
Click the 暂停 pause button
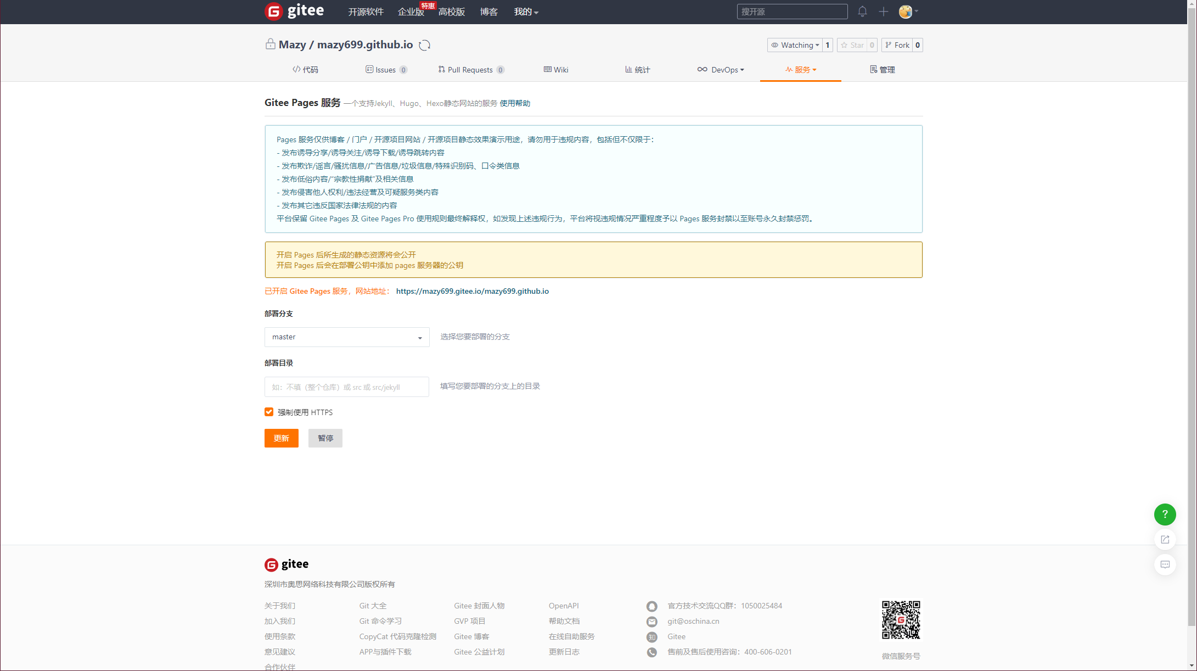pos(325,438)
